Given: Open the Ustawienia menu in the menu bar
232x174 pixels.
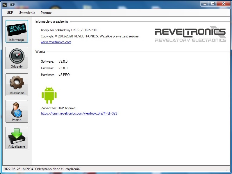Looking at the screenshot, I should tap(27, 13).
